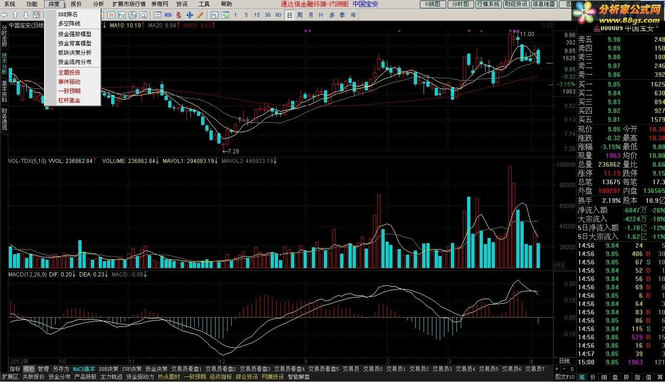Open the 扩展市场行情 menu
The height and width of the screenshot is (382, 665).
[x=129, y=4]
